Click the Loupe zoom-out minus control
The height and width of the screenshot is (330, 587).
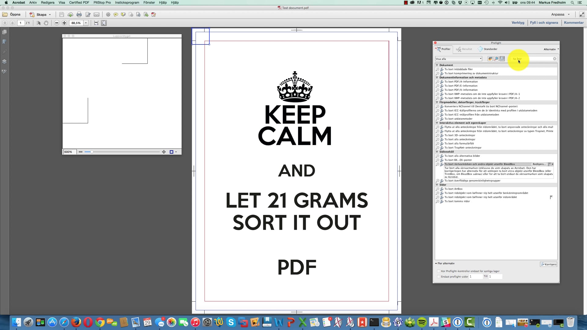(80, 152)
